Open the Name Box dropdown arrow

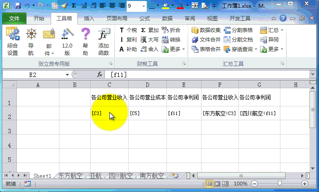[x=67, y=75]
